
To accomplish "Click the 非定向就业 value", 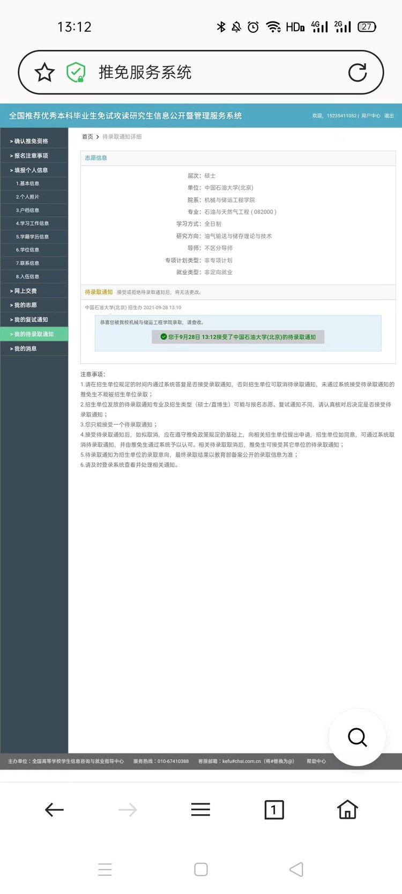I will click(218, 272).
